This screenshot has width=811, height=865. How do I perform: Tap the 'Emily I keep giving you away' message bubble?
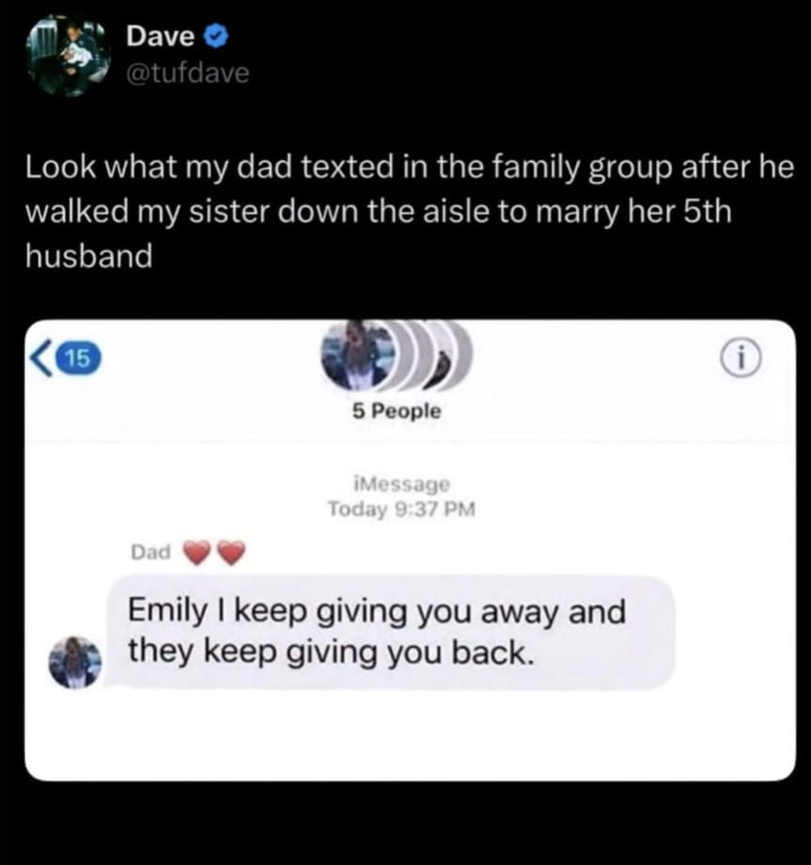point(390,632)
